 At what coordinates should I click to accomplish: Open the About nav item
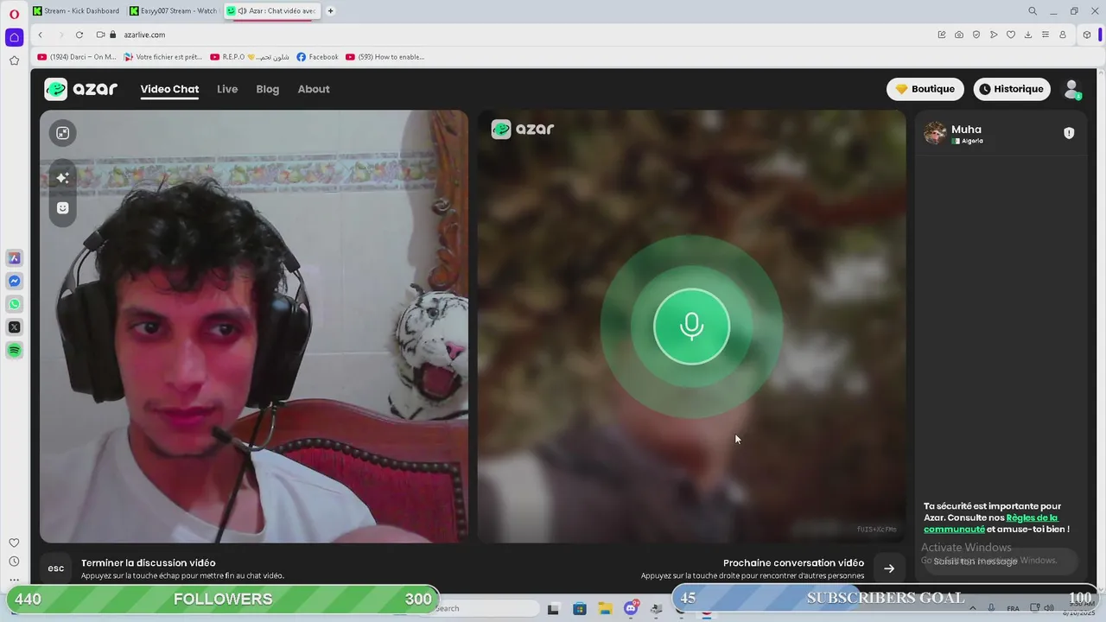(314, 89)
